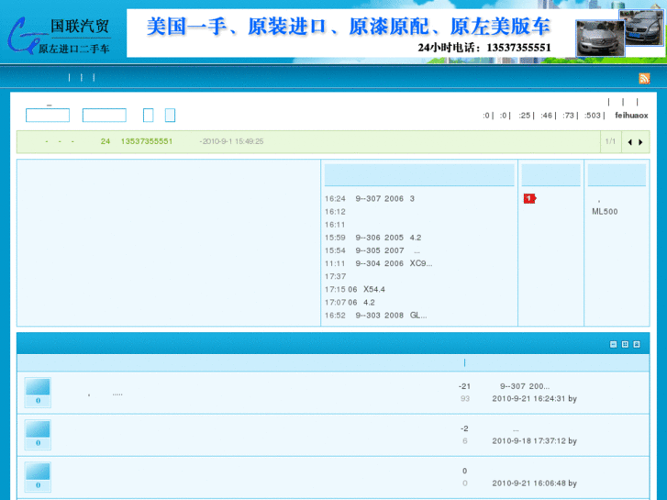Click the timestamp 2010-9-18 17:37:12
Viewport: 667px width, 500px height.
528,441
